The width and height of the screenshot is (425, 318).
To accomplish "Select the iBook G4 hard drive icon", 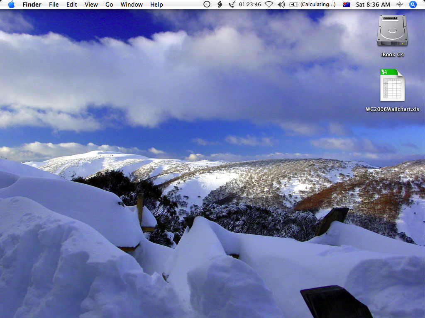I will click(392, 31).
